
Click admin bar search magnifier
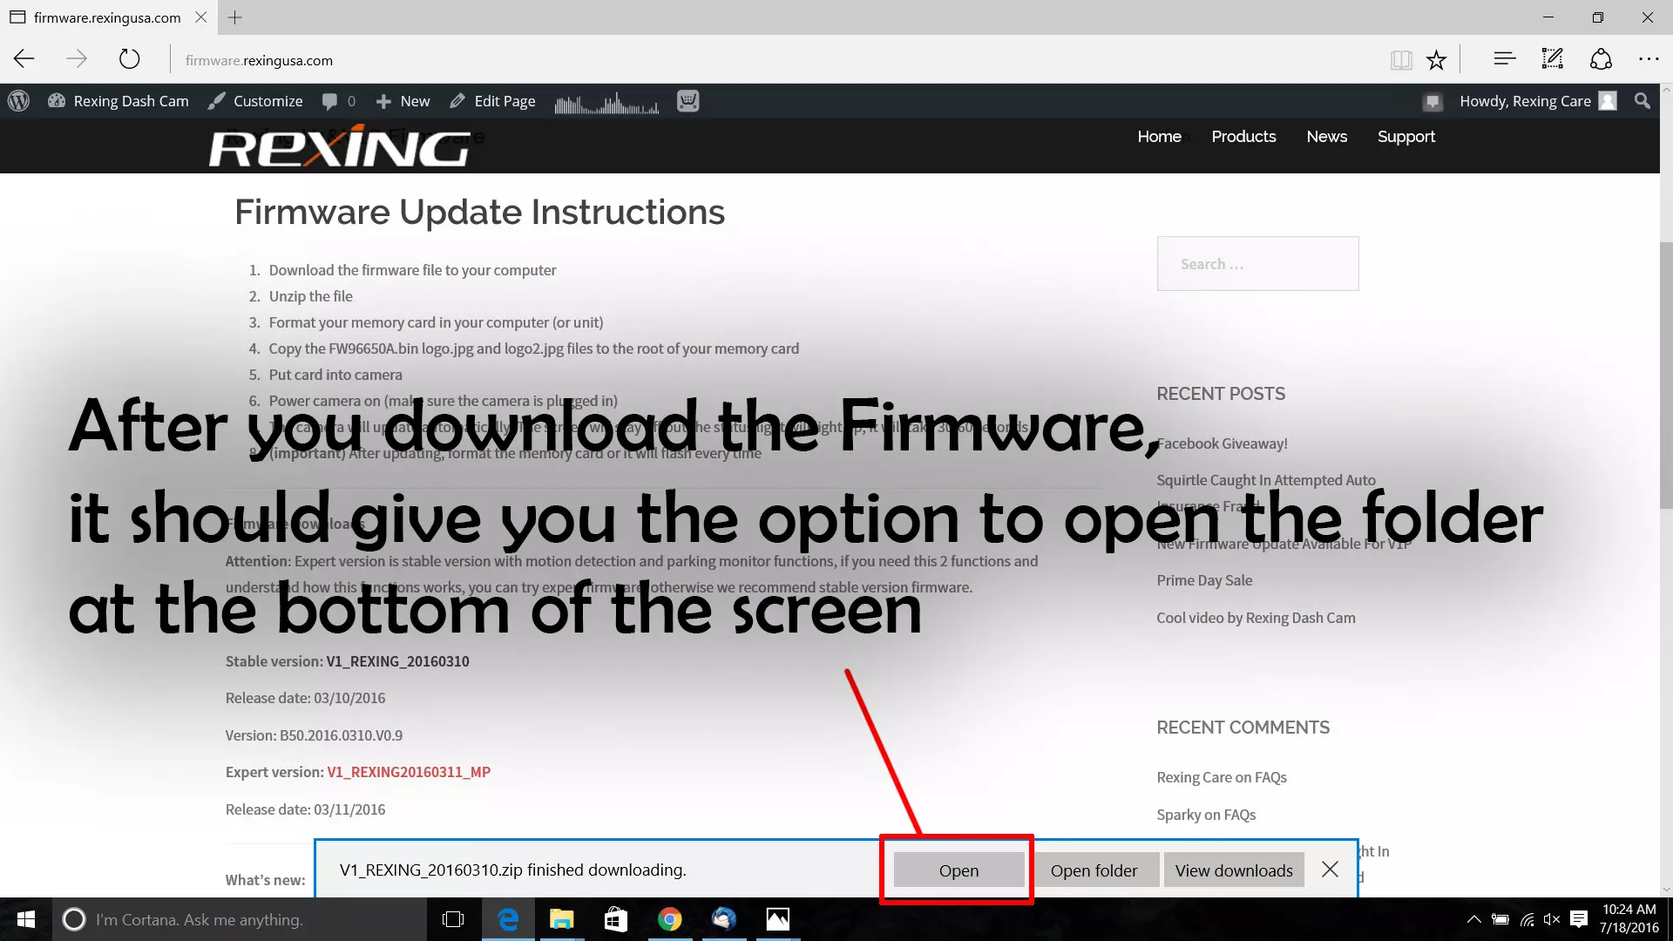(x=1643, y=101)
